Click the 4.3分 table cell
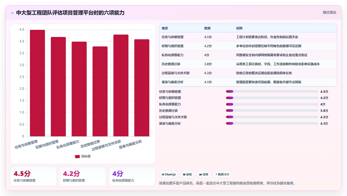 pyautogui.click(x=208, y=73)
